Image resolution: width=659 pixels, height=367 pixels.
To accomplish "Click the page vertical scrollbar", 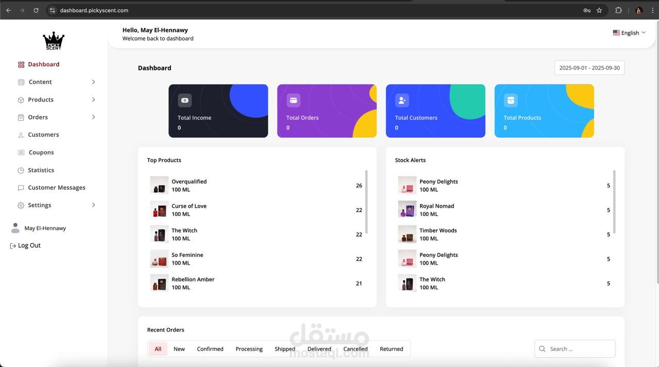I will coord(657,152).
